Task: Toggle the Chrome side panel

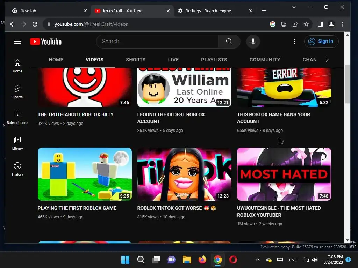Action: pos(320,24)
